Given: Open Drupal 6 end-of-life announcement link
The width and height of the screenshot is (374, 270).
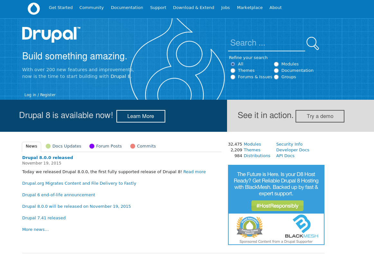Looking at the screenshot, I should pyautogui.click(x=59, y=195).
